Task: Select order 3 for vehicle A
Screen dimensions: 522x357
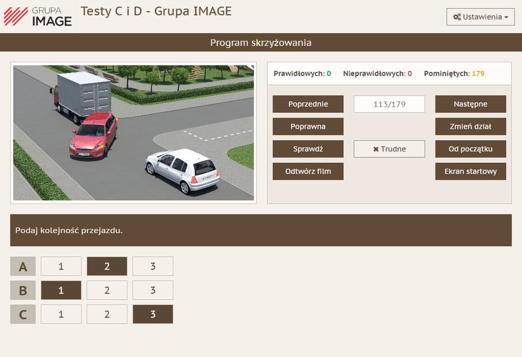Action: tap(153, 266)
